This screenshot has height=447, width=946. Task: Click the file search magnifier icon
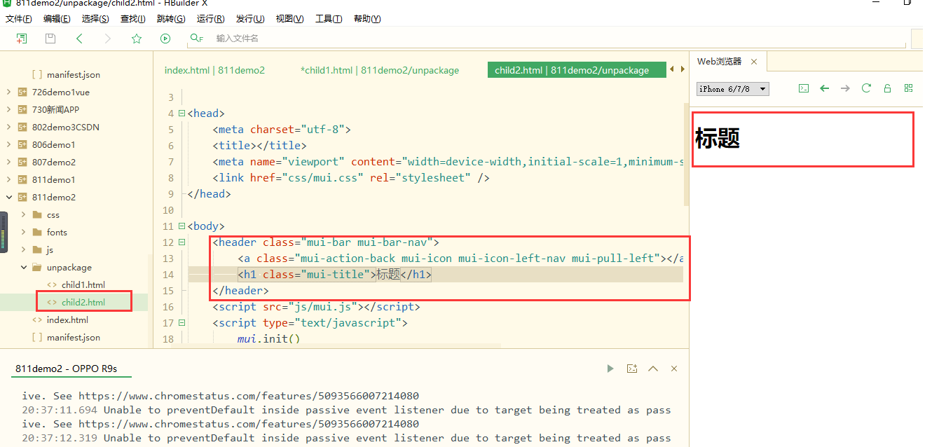(196, 39)
